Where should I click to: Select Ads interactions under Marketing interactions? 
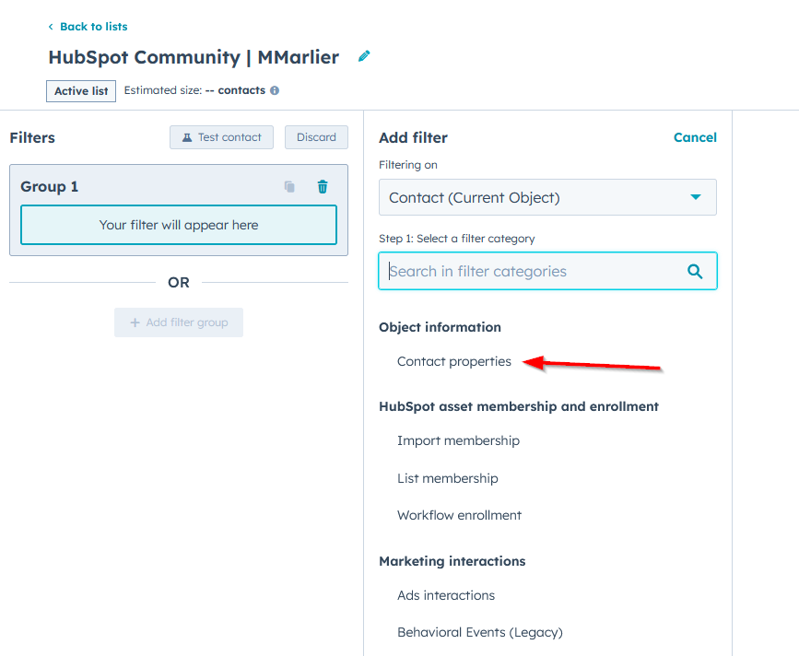tap(446, 595)
